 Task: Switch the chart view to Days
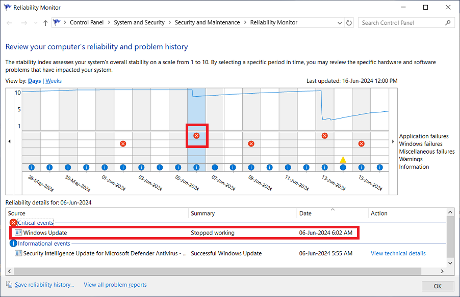34,81
